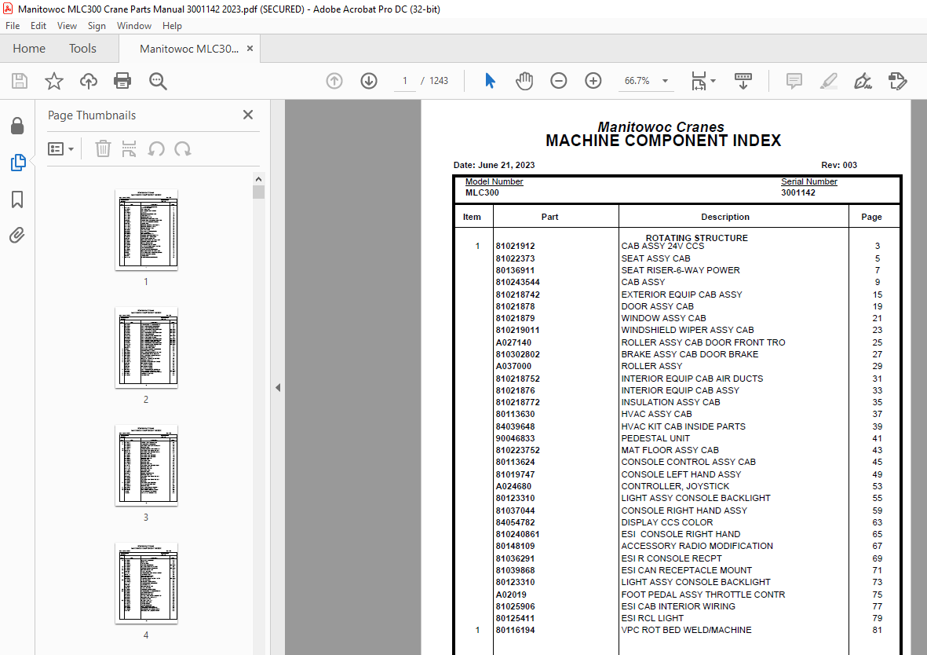Rotate pages counterclockwise icon
This screenshot has height=655, width=927.
click(156, 148)
